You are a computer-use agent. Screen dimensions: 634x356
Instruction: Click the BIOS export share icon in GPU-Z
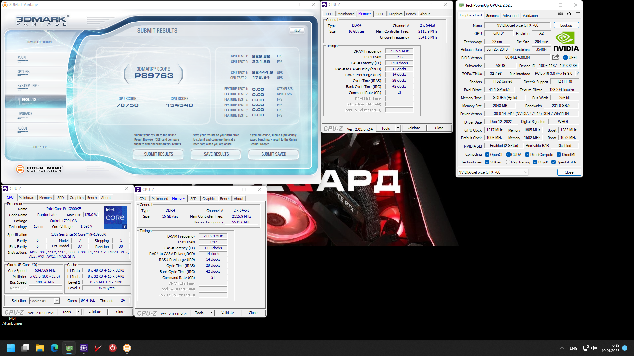556,57
